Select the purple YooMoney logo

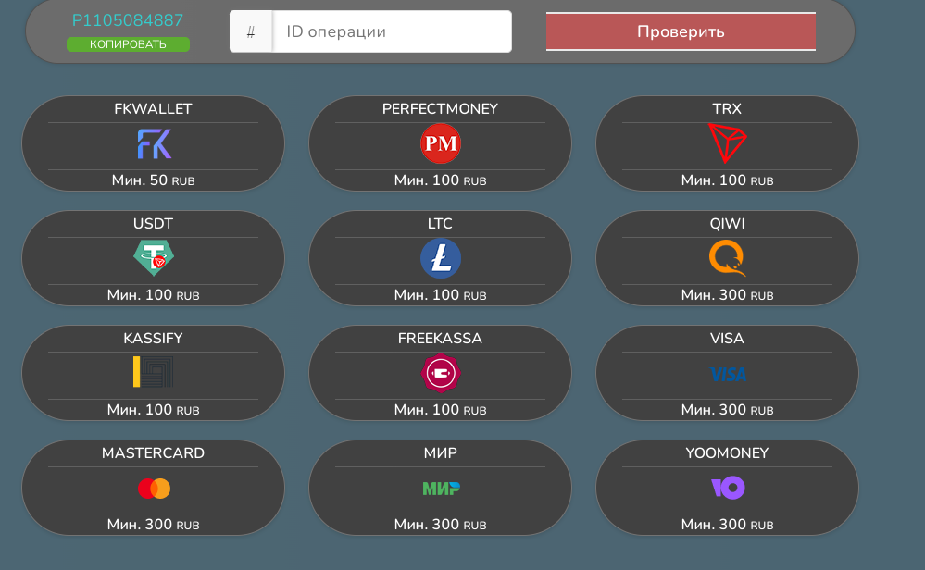(728, 488)
